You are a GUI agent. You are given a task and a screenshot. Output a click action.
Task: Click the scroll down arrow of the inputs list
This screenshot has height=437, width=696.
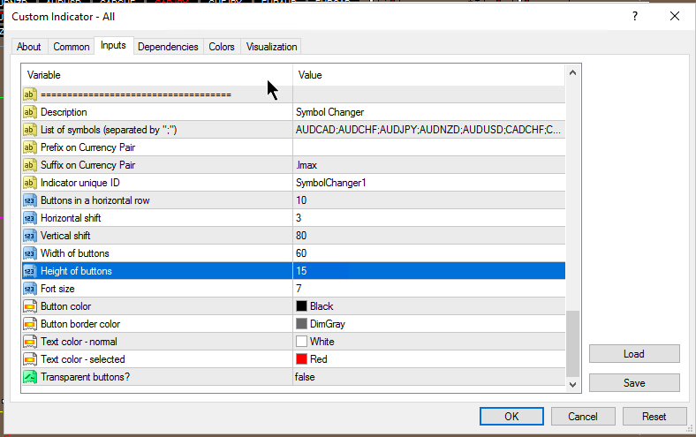coord(572,385)
